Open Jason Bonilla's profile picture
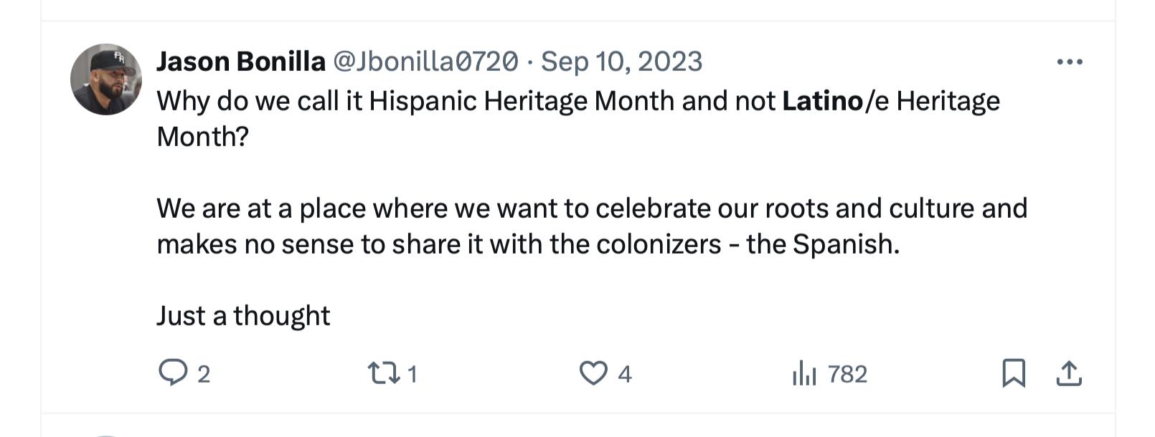 click(106, 80)
